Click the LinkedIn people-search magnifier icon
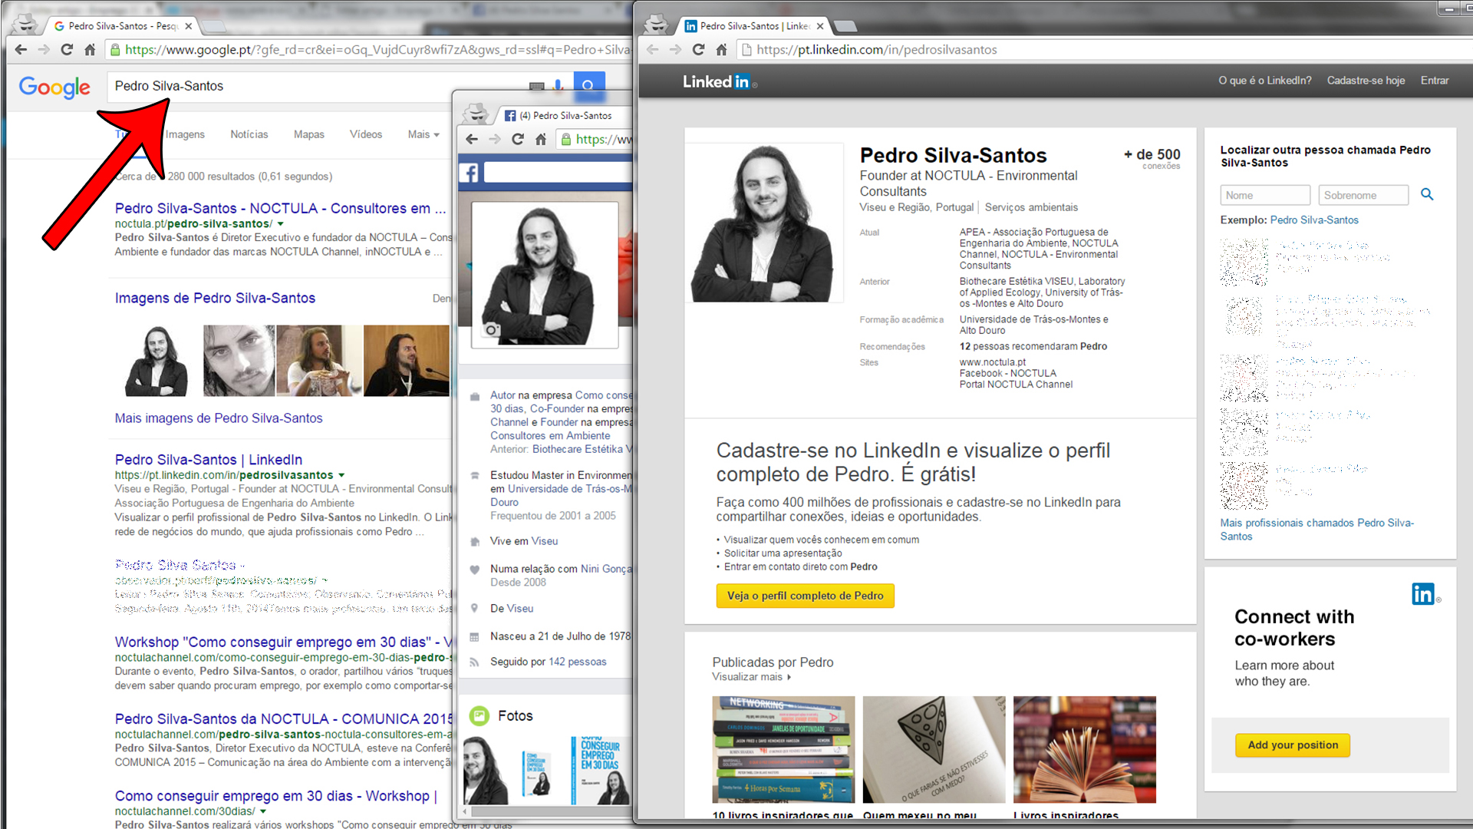1473x829 pixels. [x=1427, y=194]
